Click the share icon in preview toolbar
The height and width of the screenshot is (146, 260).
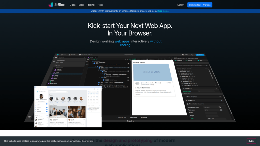point(192,55)
